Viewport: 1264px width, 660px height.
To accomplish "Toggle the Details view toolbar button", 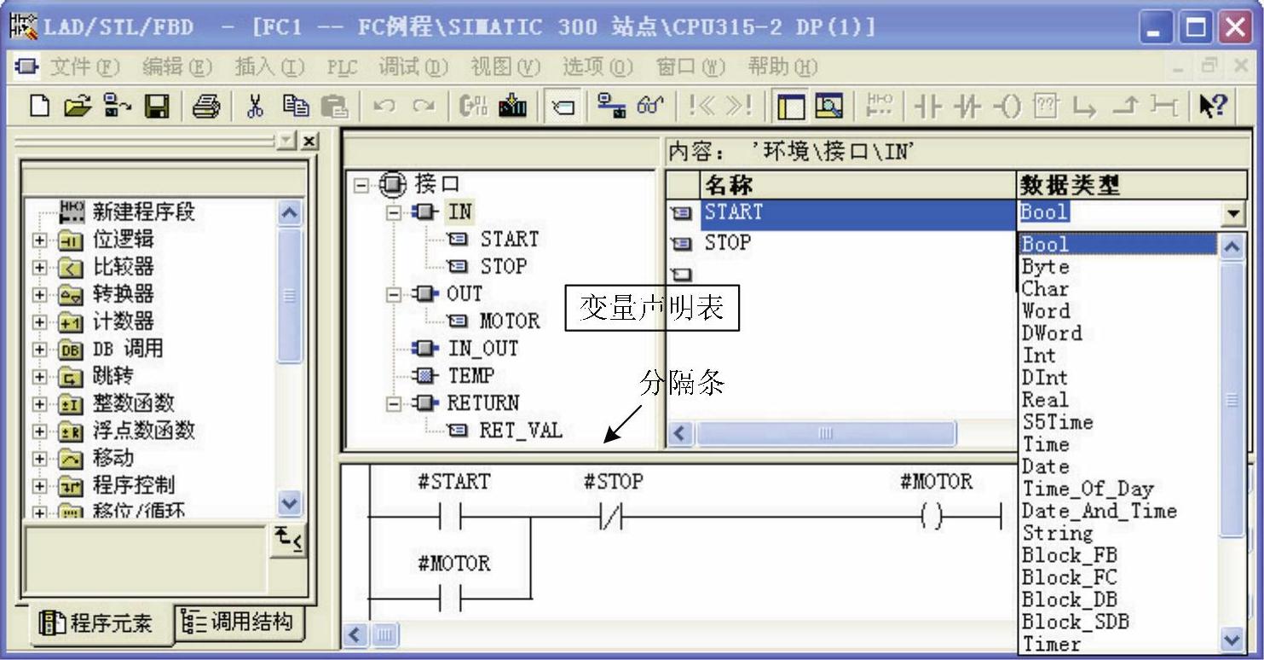I will pos(828,106).
